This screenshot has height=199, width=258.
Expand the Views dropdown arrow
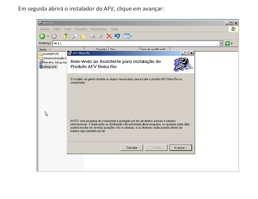pos(131,36)
